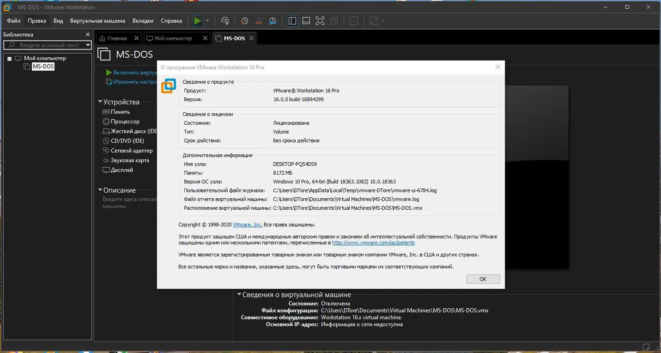Toggle the library panel view icon
Image resolution: width=661 pixels, height=353 pixels.
coord(292,21)
